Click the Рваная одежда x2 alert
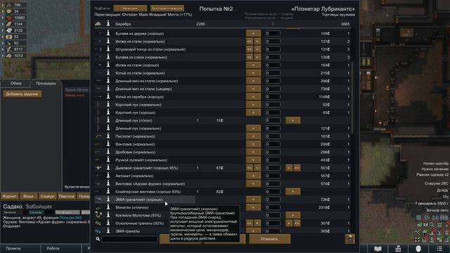Image resolution: width=450 pixels, height=253 pixels. click(x=432, y=174)
